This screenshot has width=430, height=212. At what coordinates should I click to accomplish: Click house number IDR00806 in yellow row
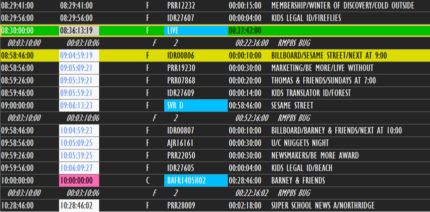tap(180, 55)
